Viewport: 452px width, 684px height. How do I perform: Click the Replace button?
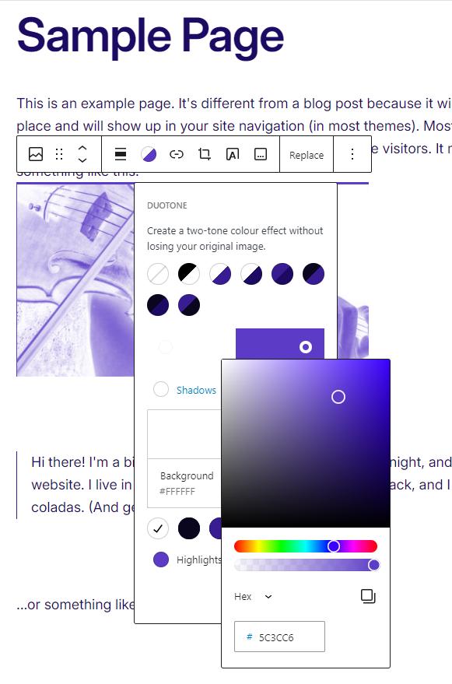pyautogui.click(x=307, y=156)
